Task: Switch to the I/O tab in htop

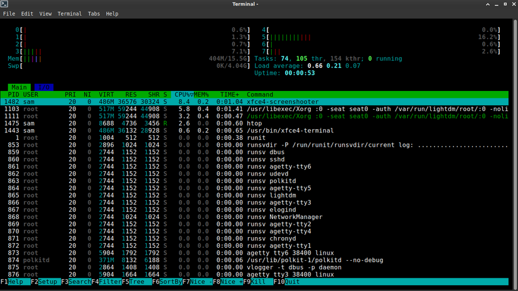Action: click(x=43, y=87)
